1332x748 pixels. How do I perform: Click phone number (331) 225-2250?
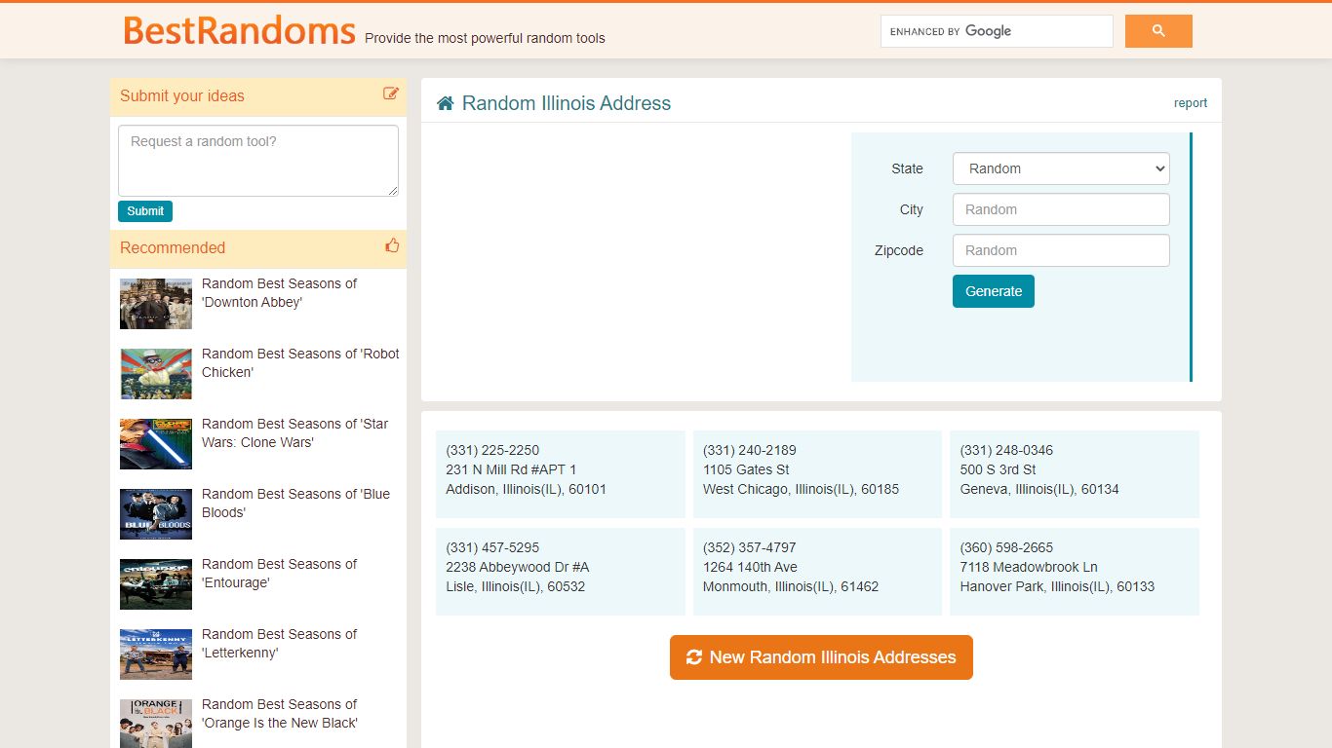point(492,450)
